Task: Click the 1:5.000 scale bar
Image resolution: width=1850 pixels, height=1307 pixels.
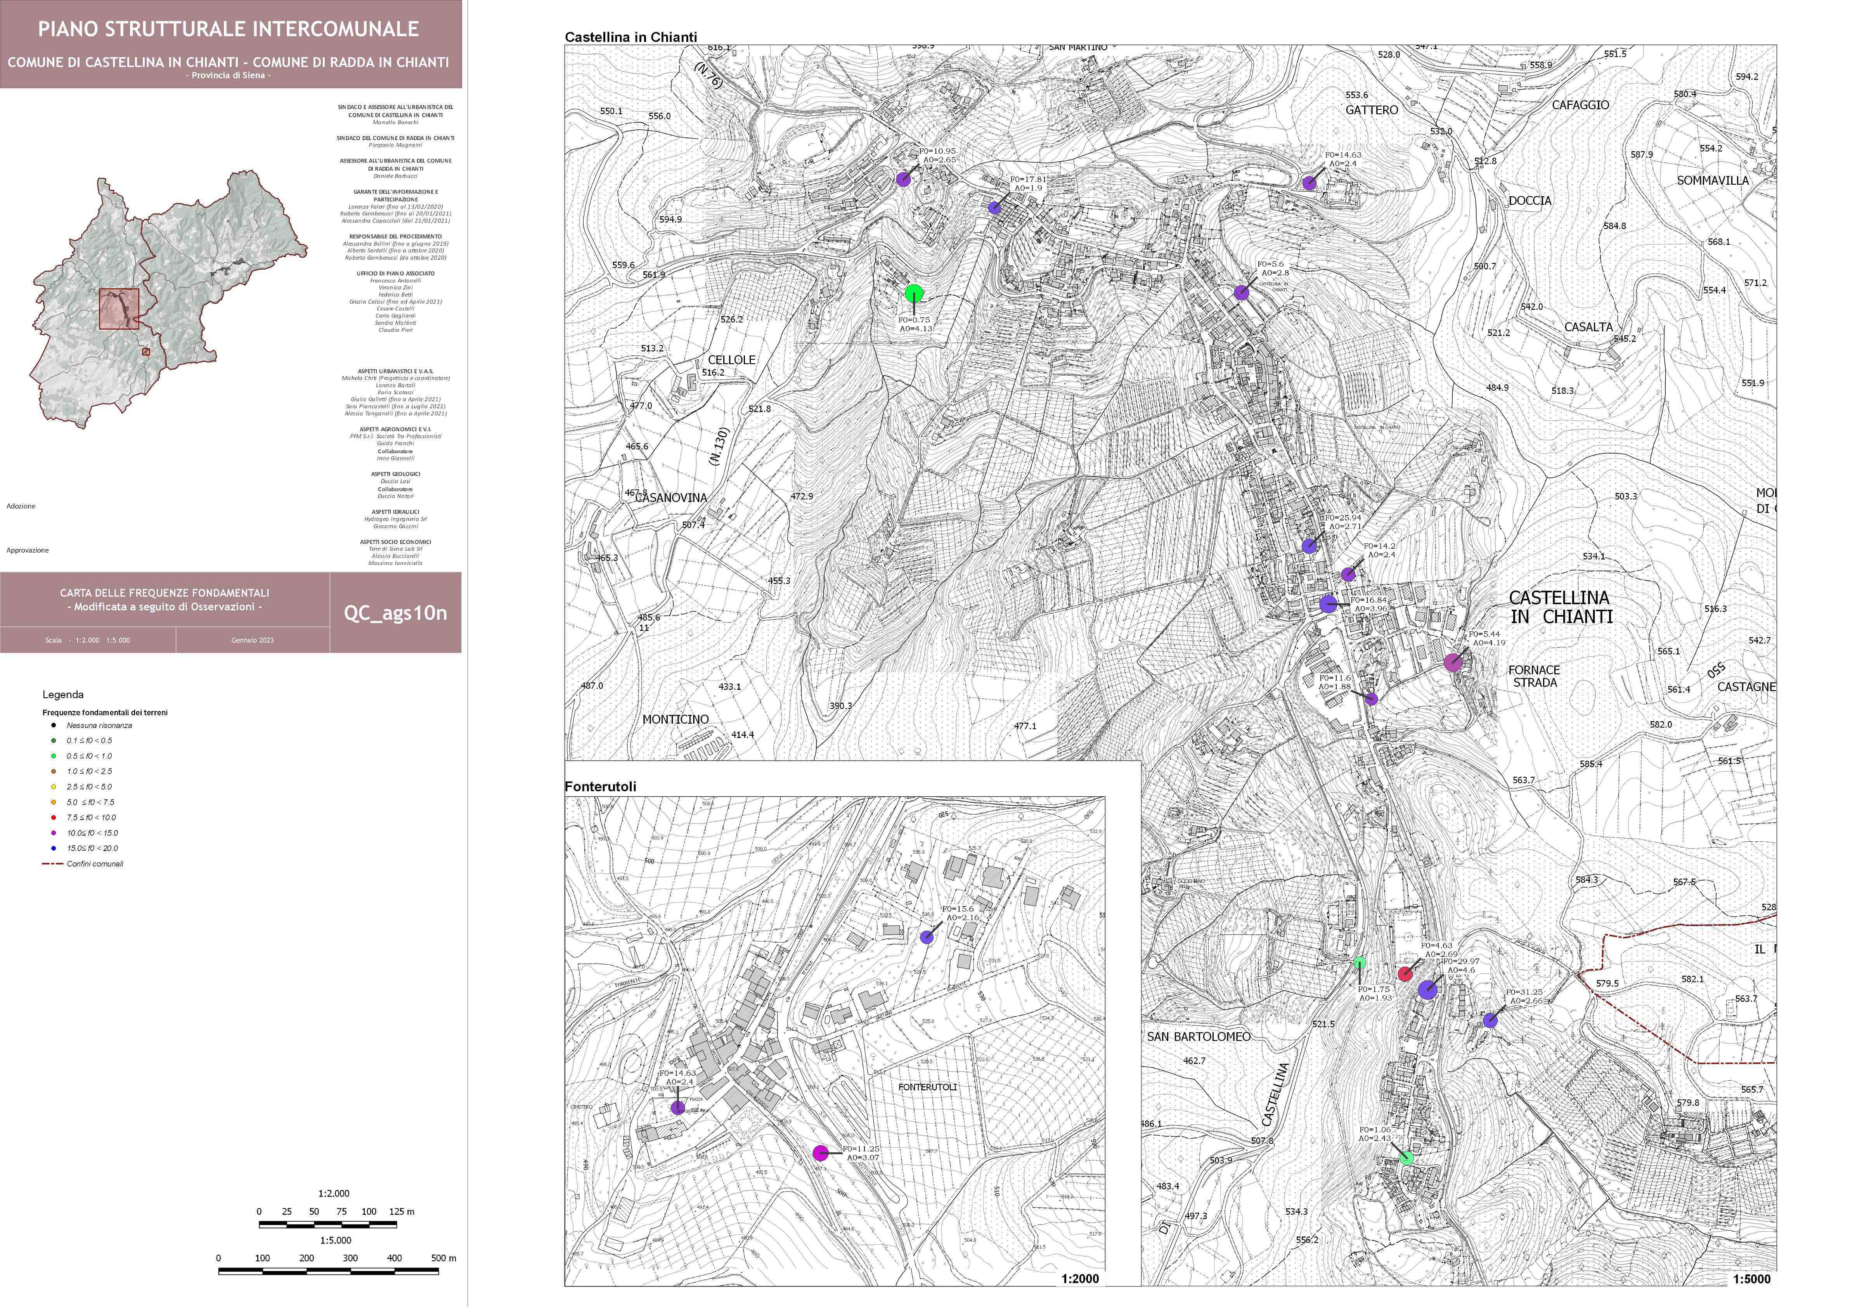Action: tap(329, 1272)
